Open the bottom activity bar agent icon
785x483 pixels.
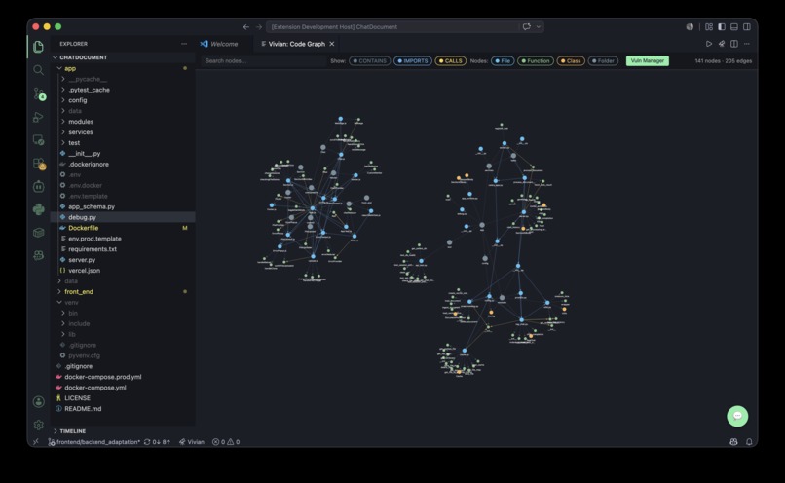tap(39, 255)
